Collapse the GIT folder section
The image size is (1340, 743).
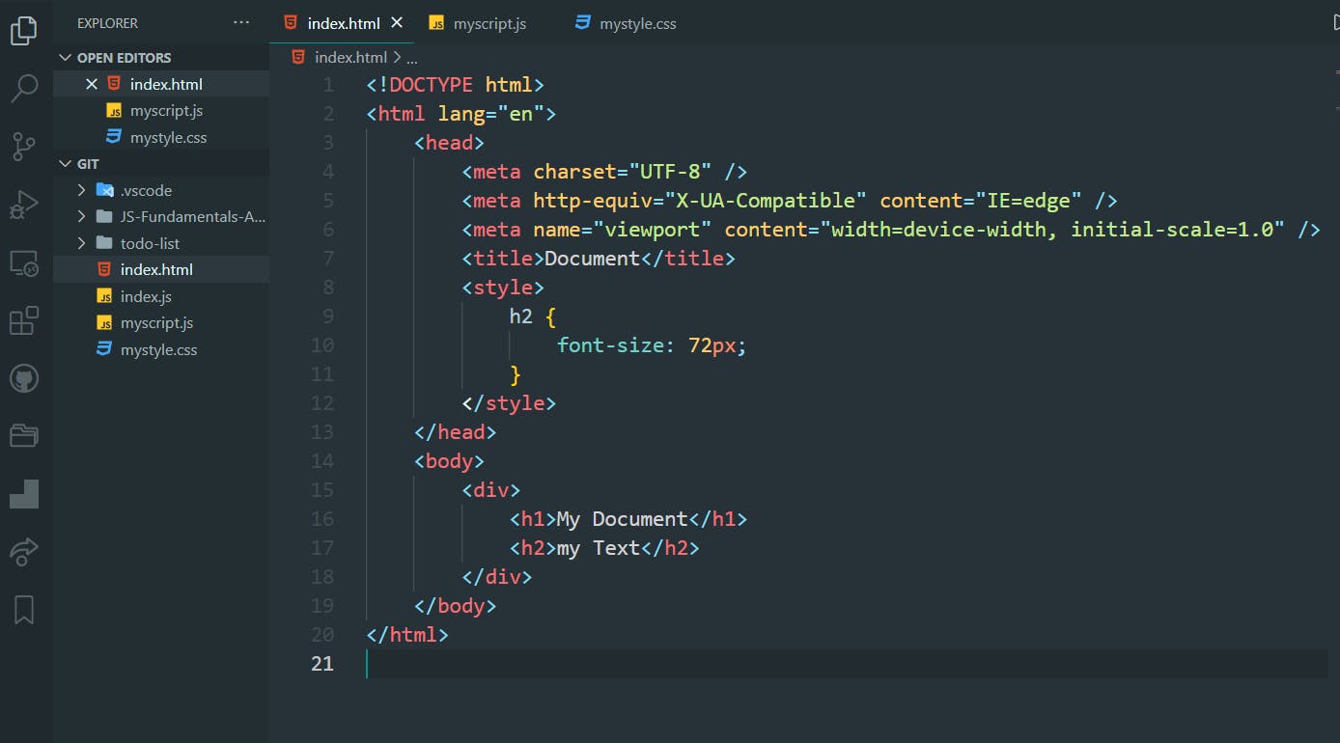point(67,164)
